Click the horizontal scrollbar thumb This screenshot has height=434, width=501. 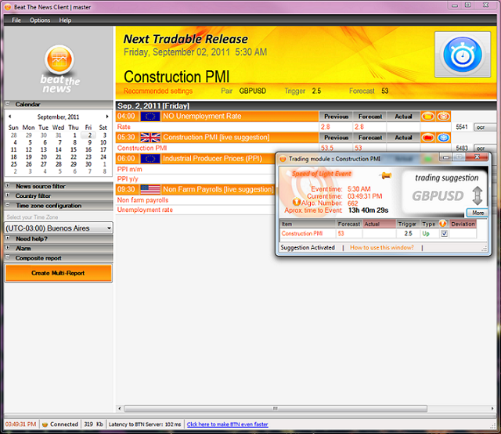coord(276,408)
